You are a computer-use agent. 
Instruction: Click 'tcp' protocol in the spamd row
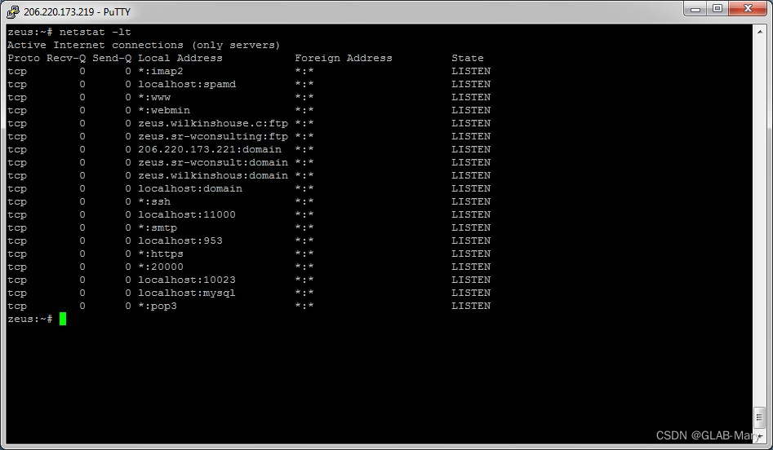click(17, 84)
